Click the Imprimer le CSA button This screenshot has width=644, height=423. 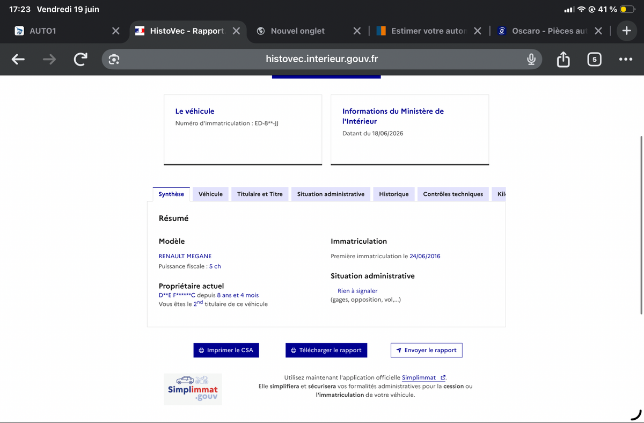tap(226, 350)
